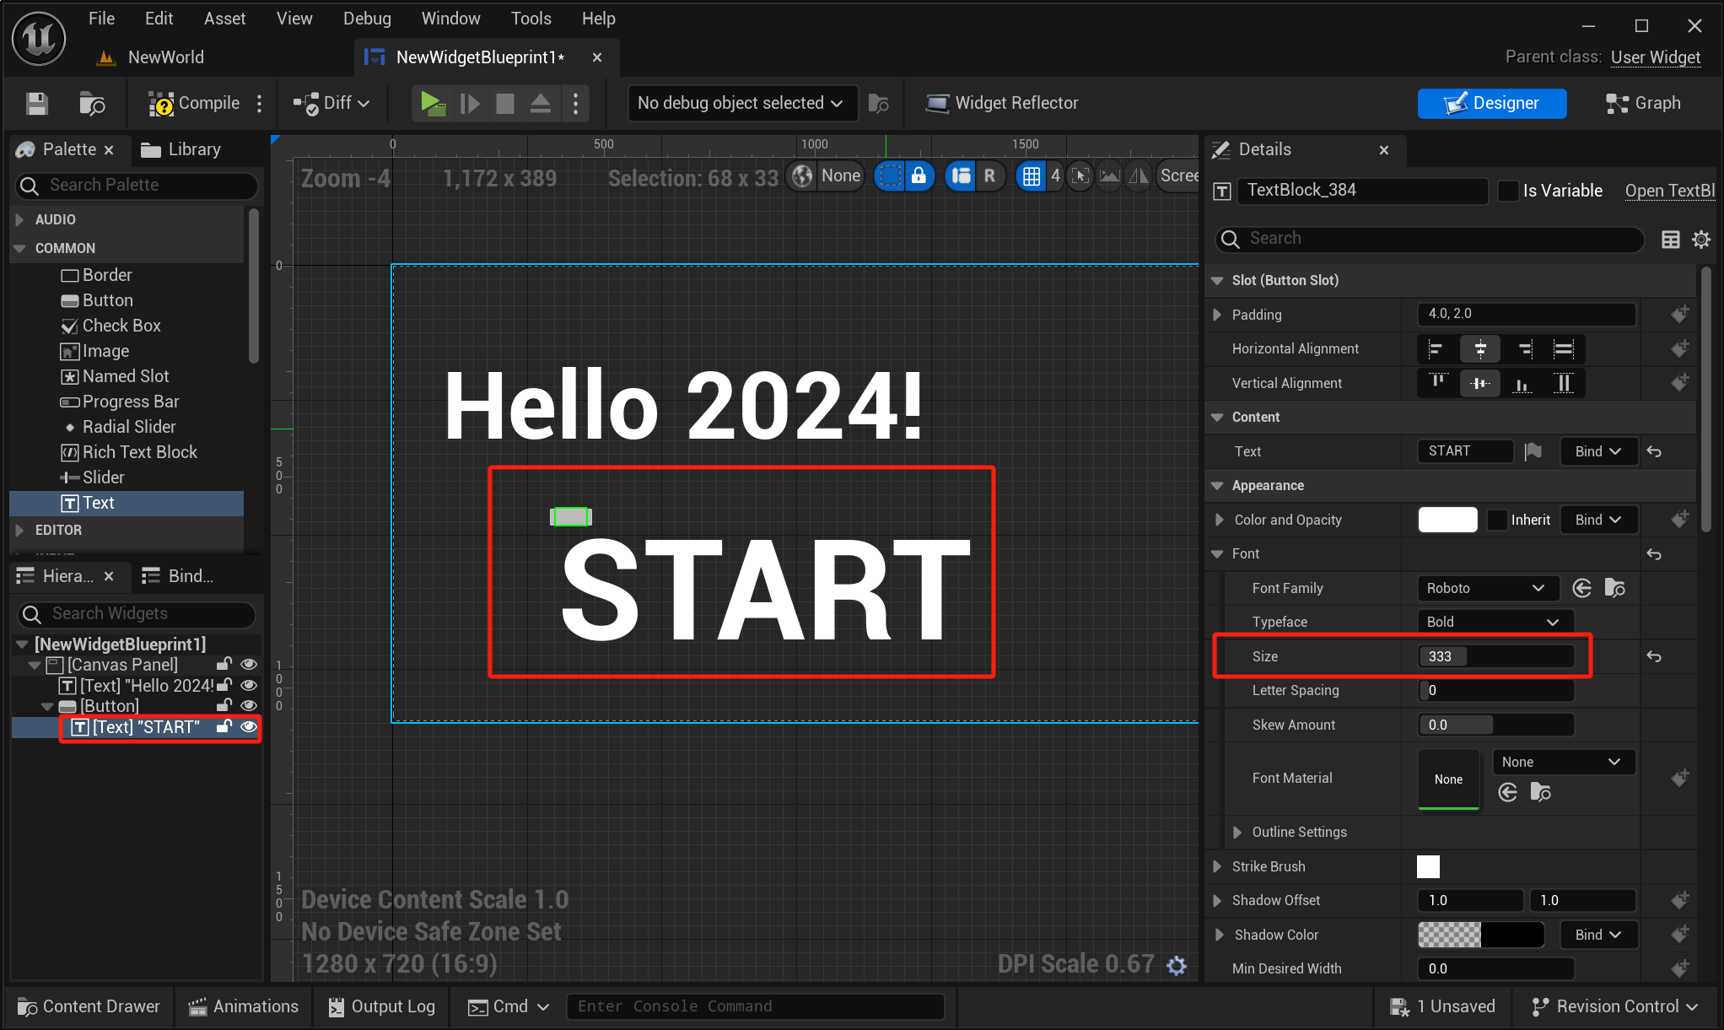Screen dimensions: 1724x1030
Task: Toggle dashed outline display in viewport
Action: click(890, 175)
